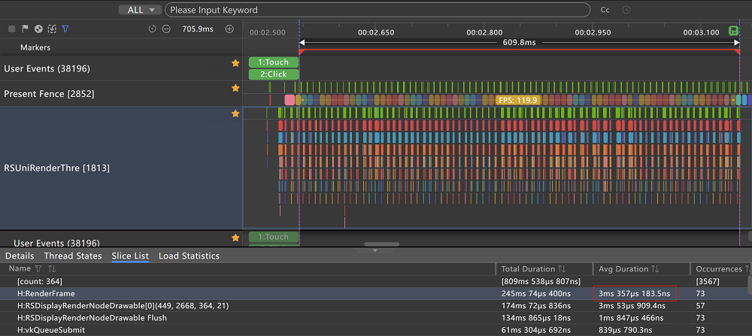Sort by Occurrences column arrows

click(747, 269)
